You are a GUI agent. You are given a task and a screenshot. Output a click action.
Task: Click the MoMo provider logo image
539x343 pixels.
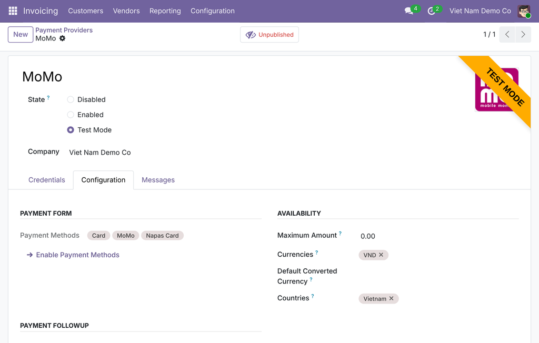click(x=497, y=89)
